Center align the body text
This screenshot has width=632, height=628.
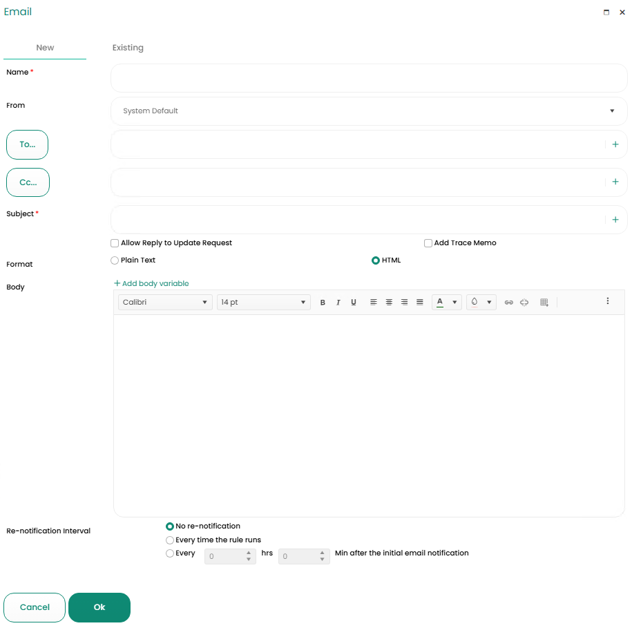[x=389, y=303]
